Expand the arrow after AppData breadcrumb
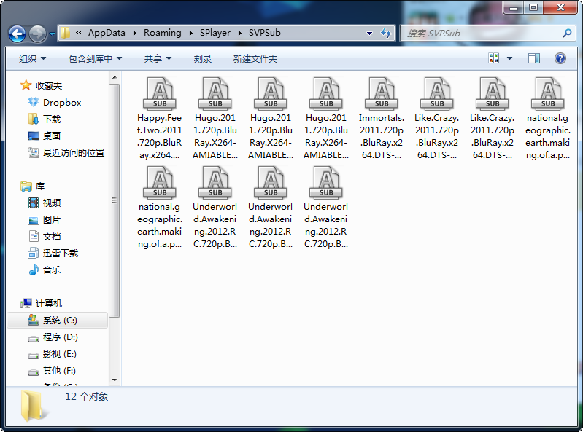 pyautogui.click(x=134, y=33)
